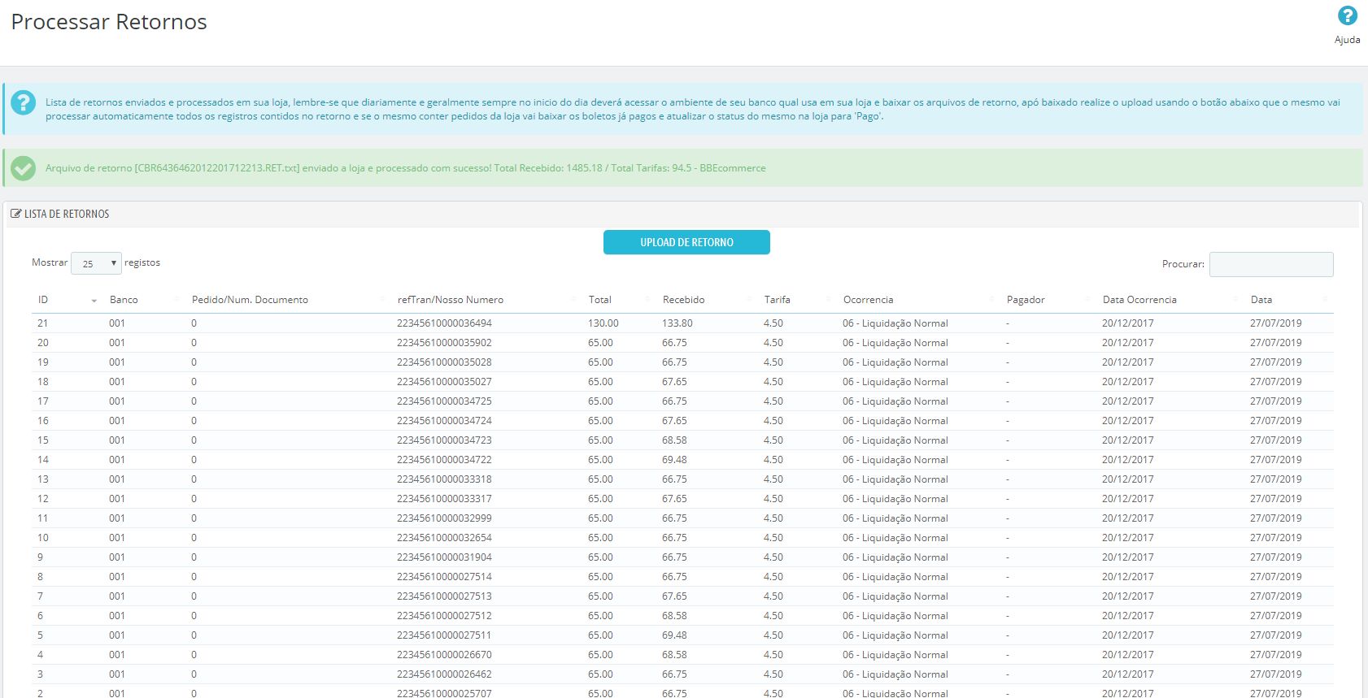Open the Mostrar 25 registos dropdown

coord(96,263)
